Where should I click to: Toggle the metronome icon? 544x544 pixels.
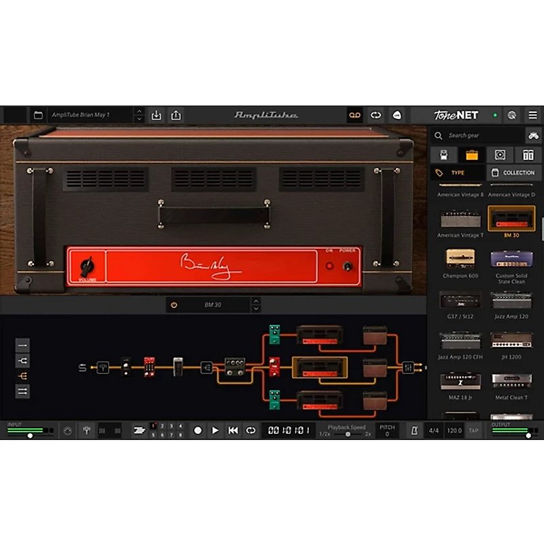click(414, 430)
